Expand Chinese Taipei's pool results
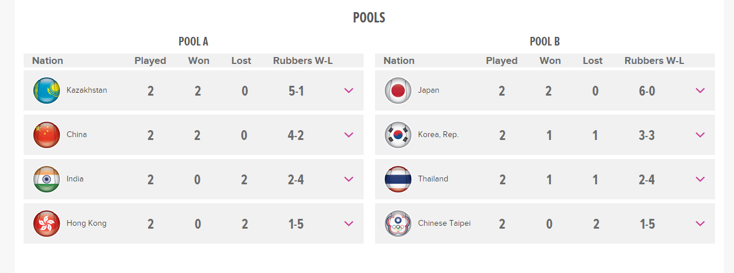This screenshot has width=734, height=273. coord(700,223)
